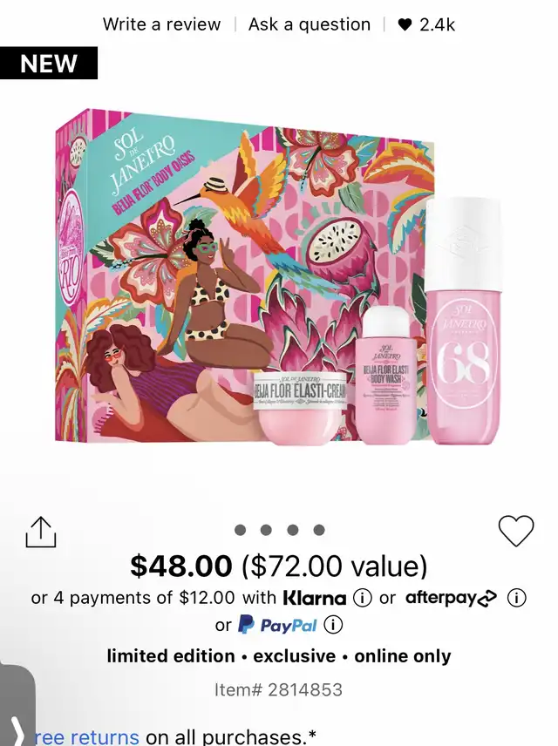Click the Klarna logo
This screenshot has height=746, width=558.
tap(315, 598)
